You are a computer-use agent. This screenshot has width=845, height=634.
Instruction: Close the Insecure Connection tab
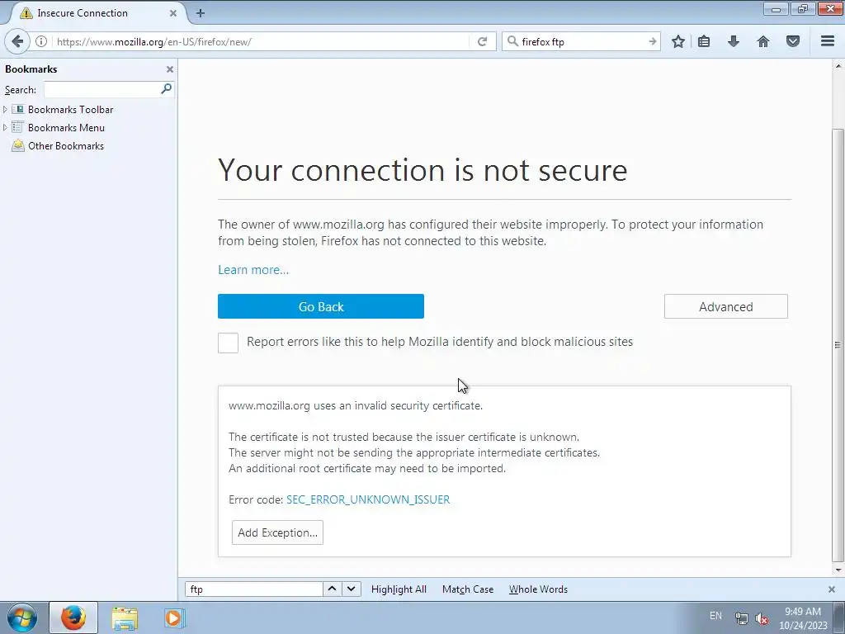point(173,13)
